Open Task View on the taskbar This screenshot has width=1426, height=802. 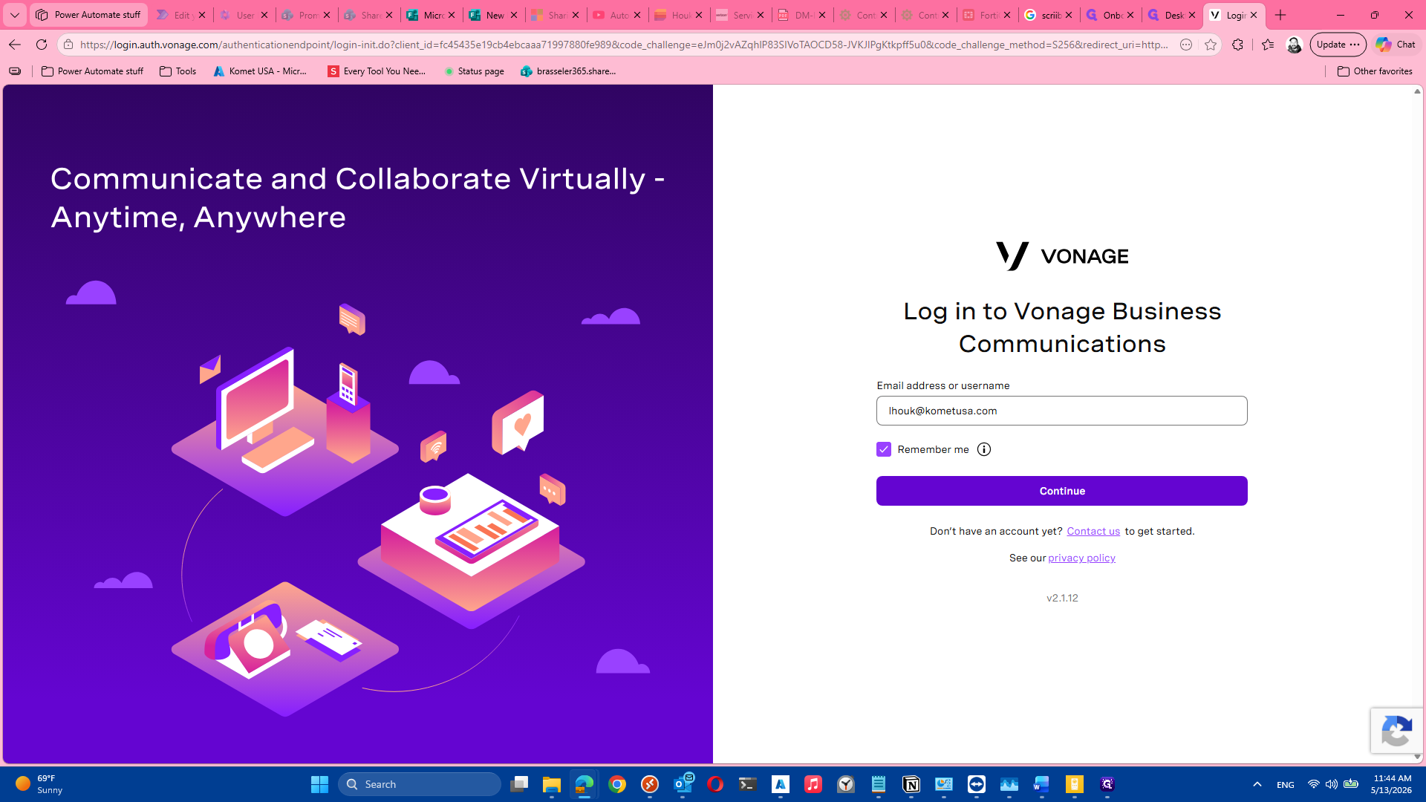[519, 784]
